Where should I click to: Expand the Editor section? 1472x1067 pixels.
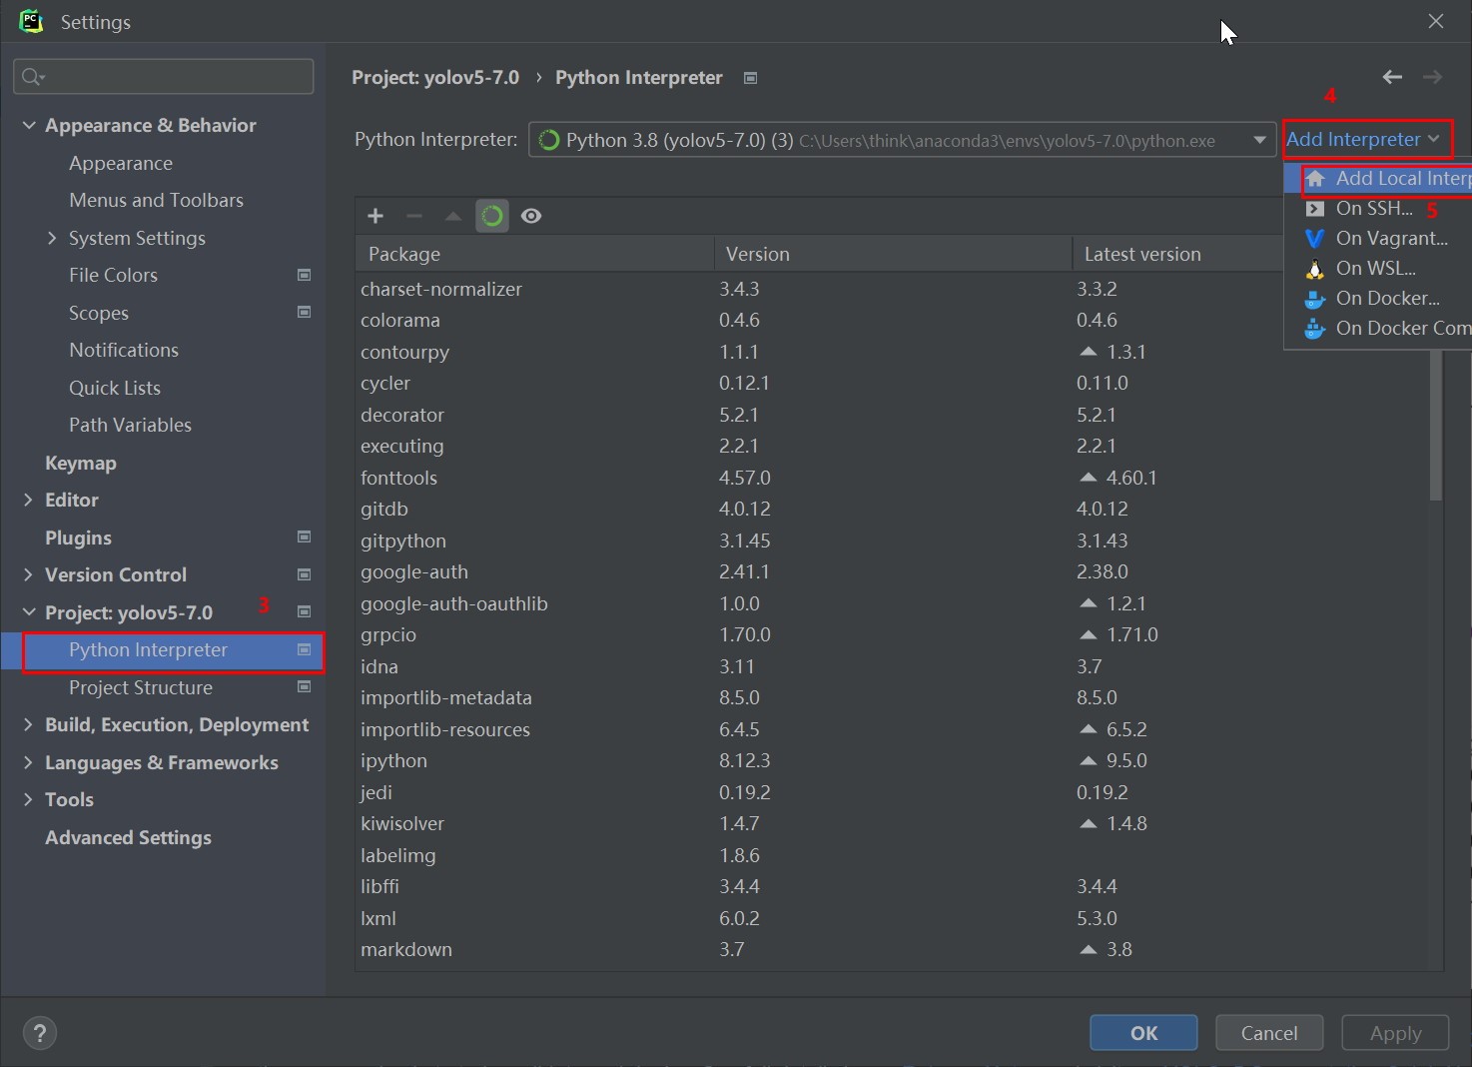pos(29,500)
